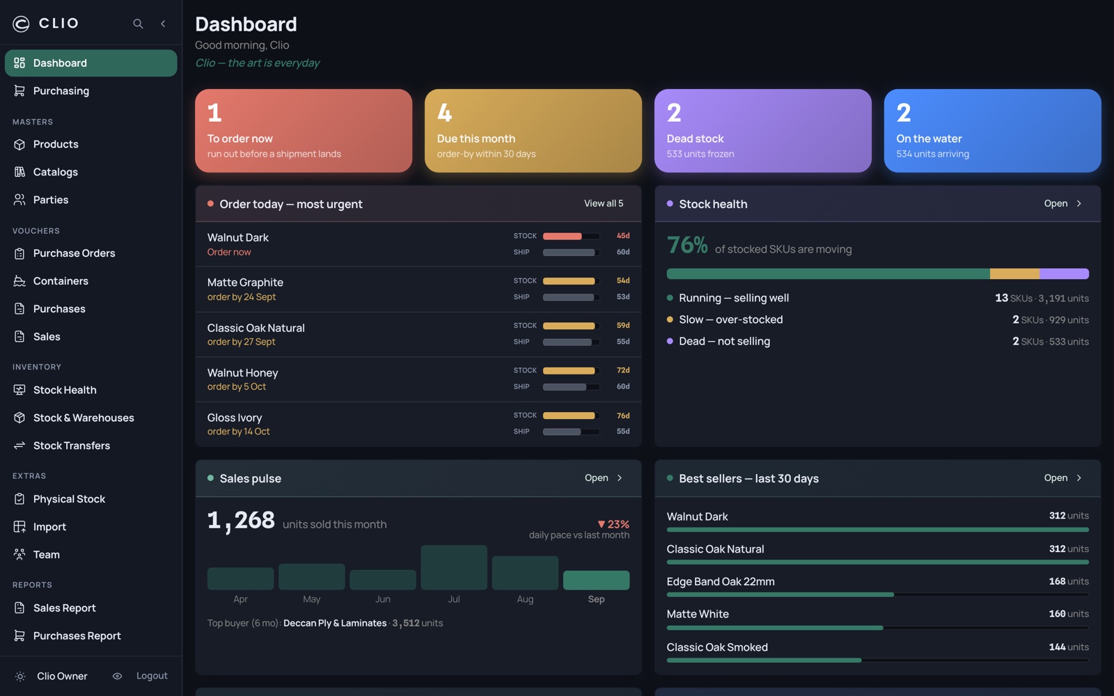Click the Purchasing cart icon

[19, 90]
